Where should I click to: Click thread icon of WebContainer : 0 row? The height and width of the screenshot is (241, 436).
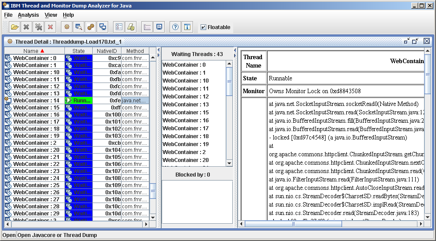click(x=8, y=58)
